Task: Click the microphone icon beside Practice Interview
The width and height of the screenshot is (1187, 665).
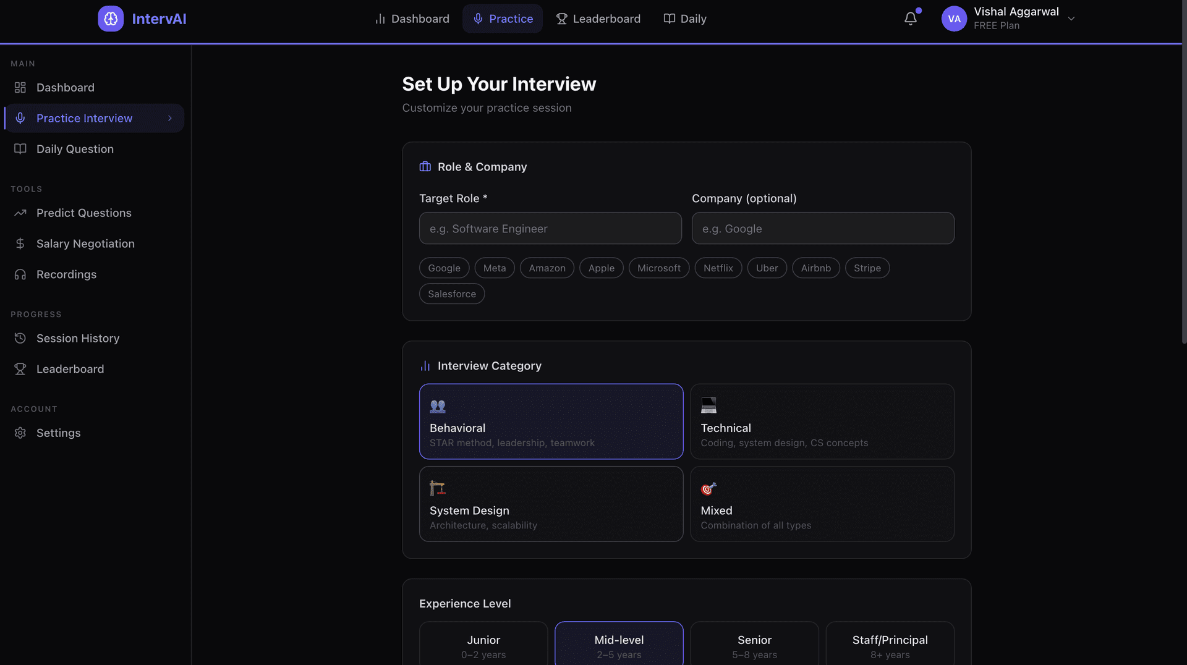Action: (x=20, y=118)
